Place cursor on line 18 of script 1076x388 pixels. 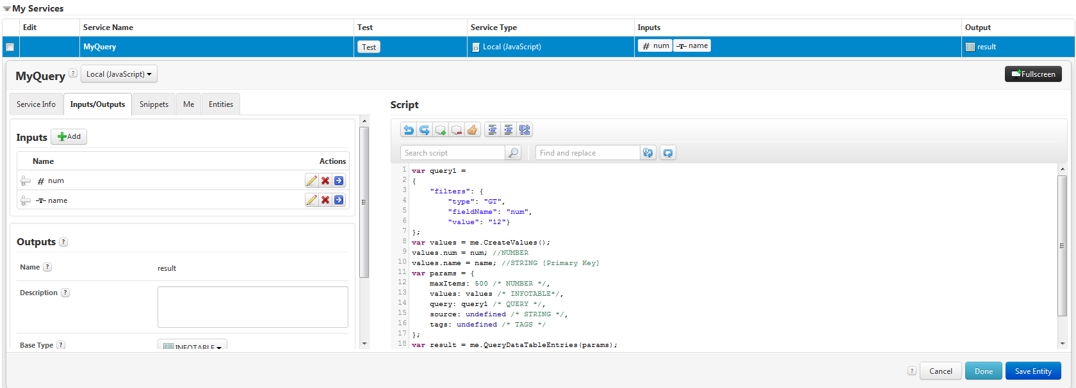pyautogui.click(x=514, y=345)
